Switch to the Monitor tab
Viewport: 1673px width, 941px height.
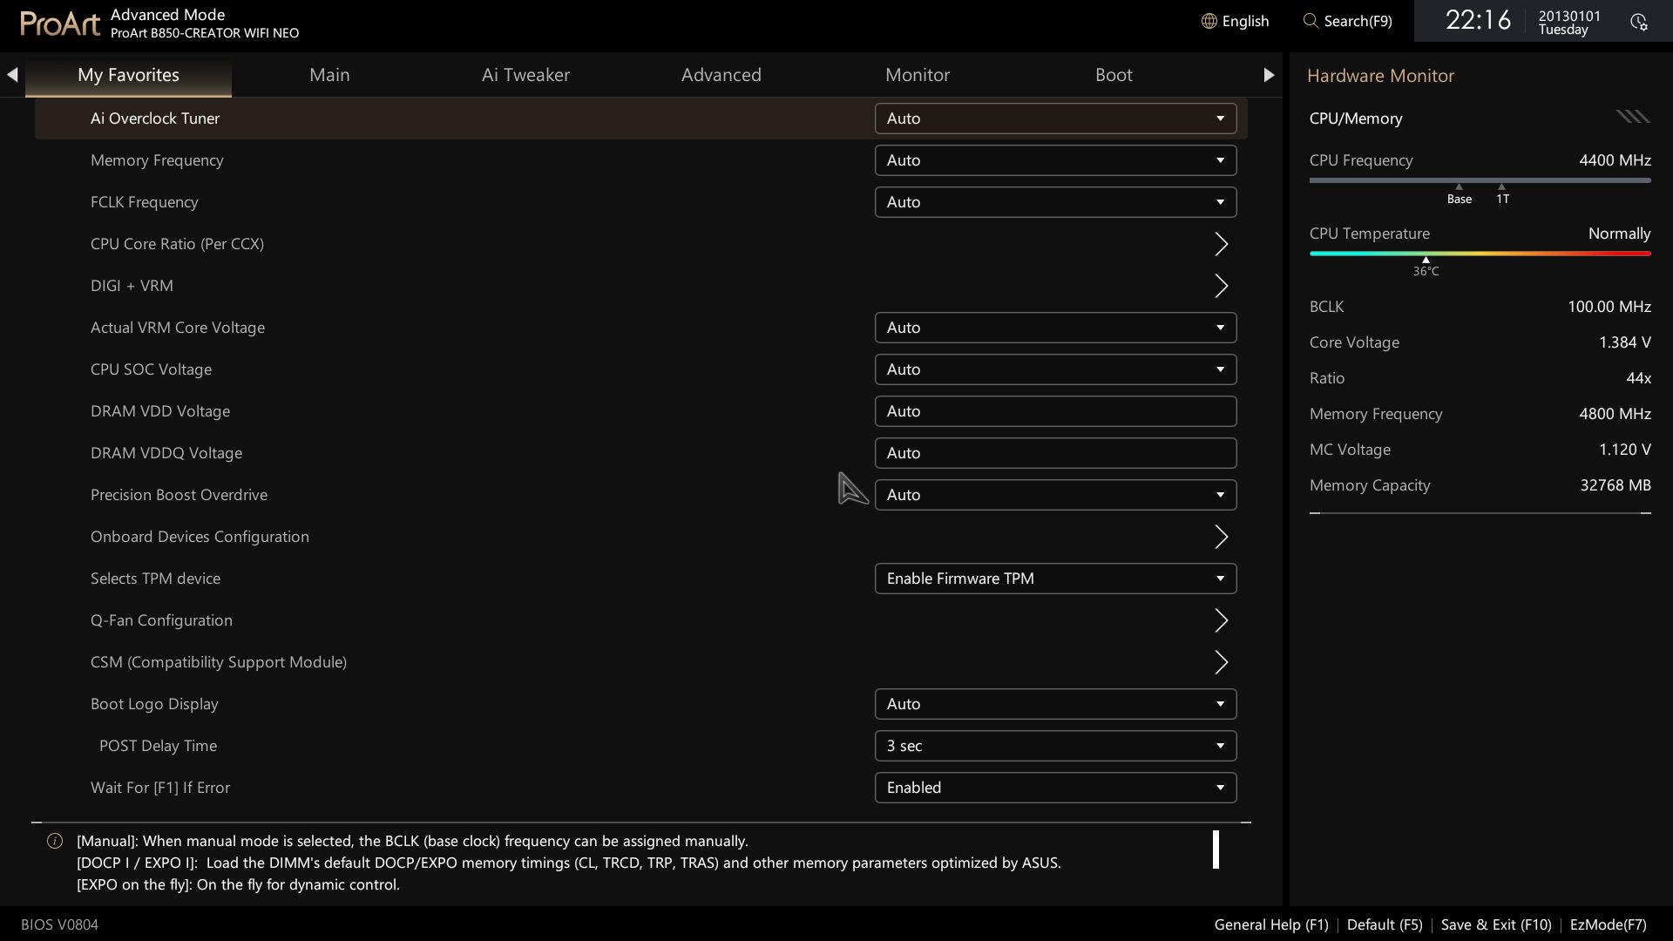pos(918,75)
